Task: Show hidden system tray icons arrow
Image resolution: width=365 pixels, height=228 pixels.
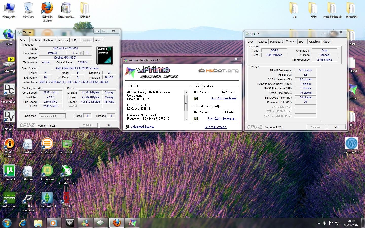Action: click(319, 223)
